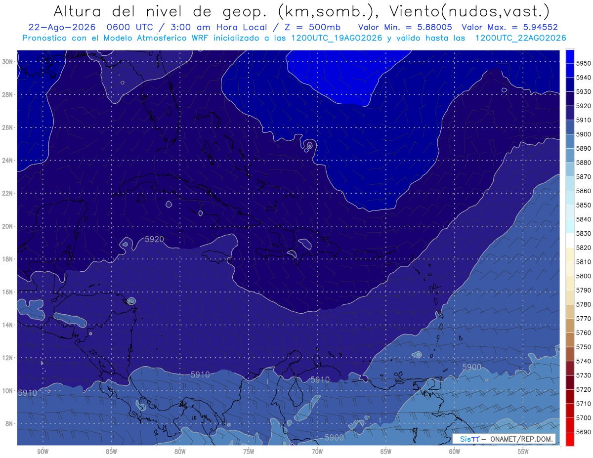Click the legend swatch between 5880 and 5890

(569, 156)
